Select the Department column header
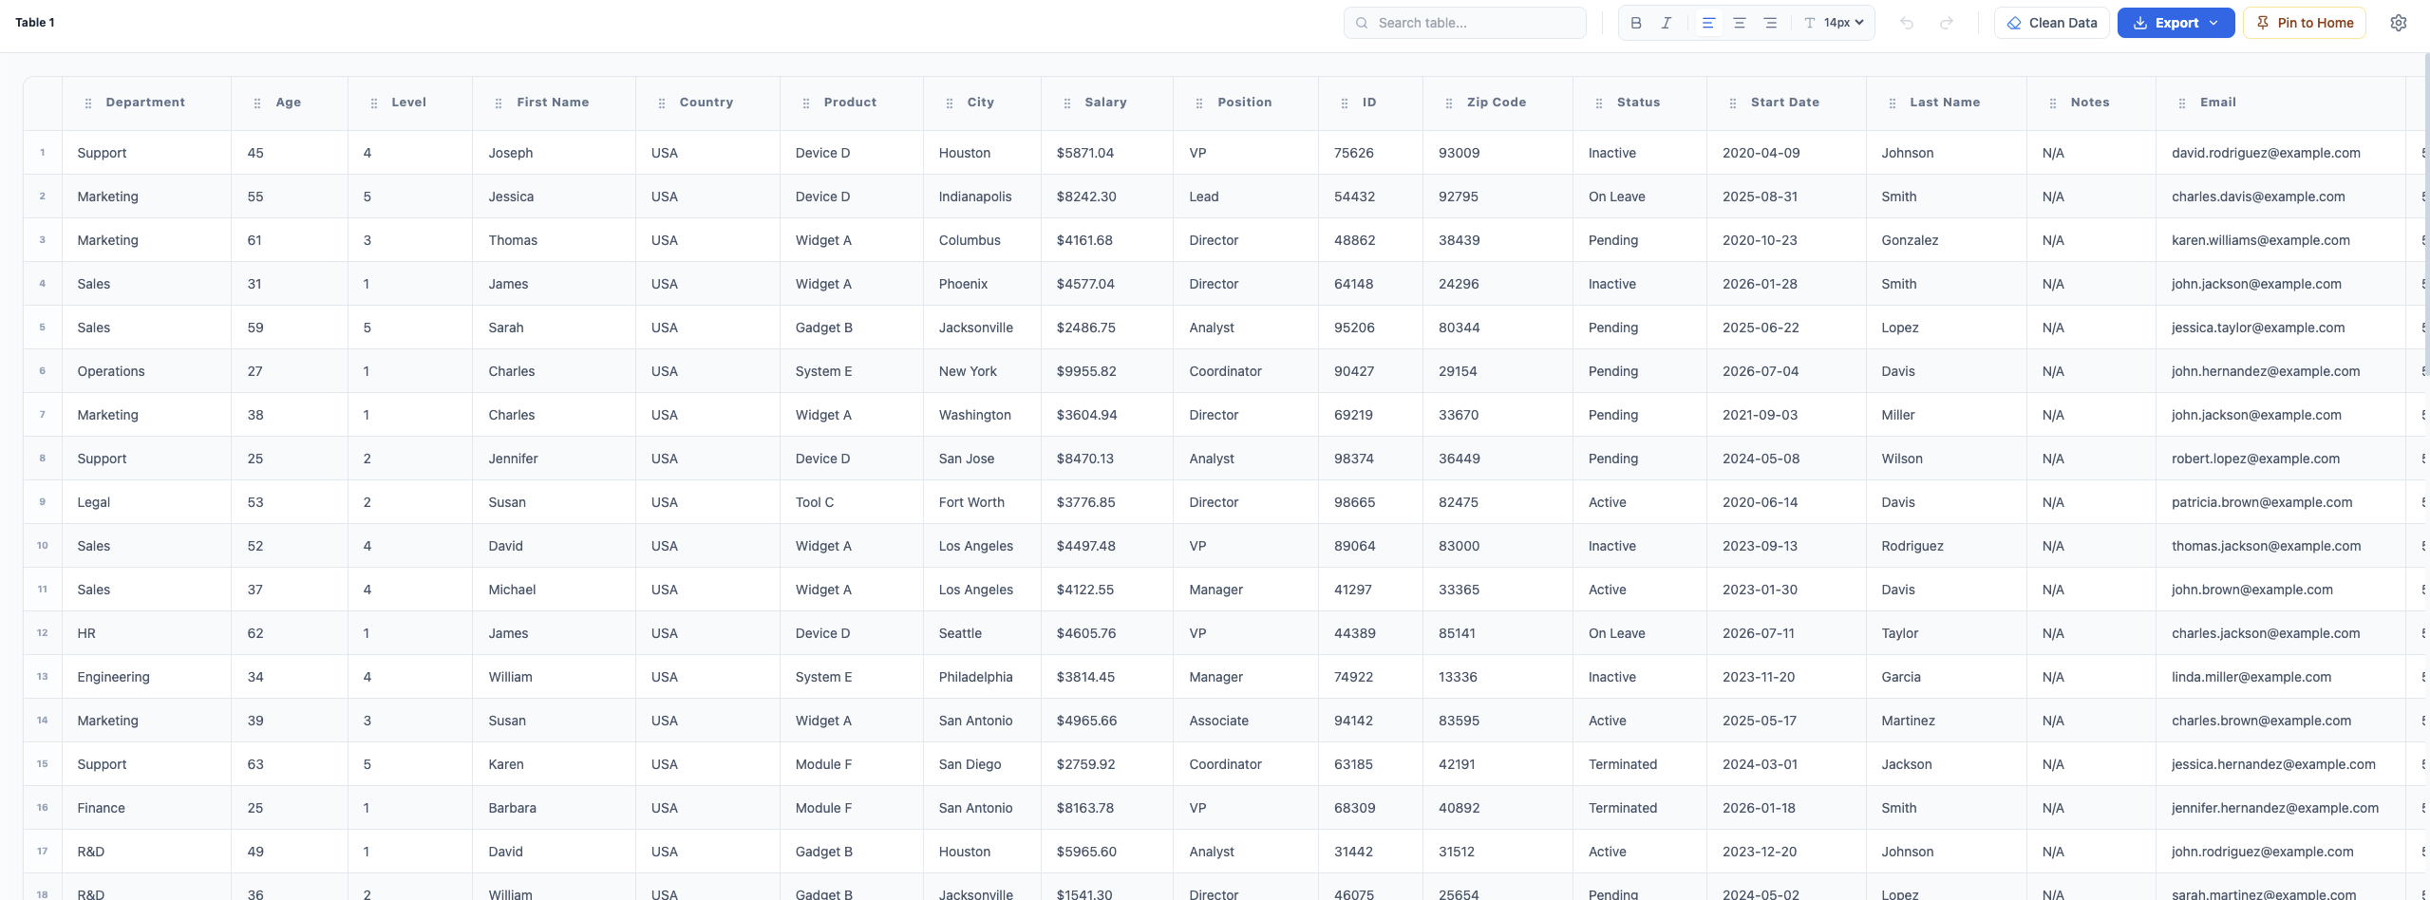Screen dimensions: 2430x900 [145, 103]
